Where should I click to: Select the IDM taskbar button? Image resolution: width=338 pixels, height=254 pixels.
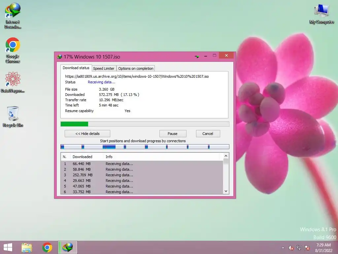pos(67,247)
